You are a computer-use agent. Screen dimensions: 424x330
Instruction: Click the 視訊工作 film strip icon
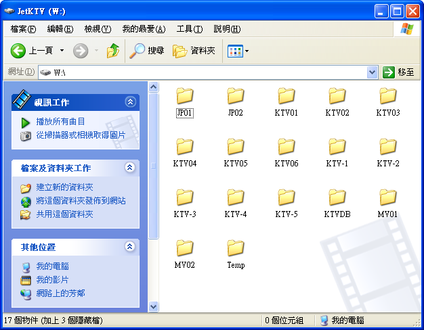pos(22,99)
